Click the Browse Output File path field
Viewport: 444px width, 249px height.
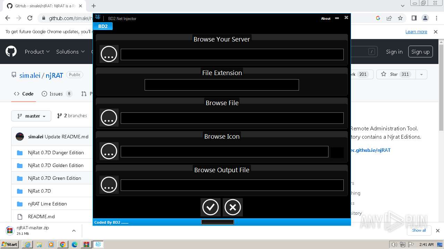point(232,185)
